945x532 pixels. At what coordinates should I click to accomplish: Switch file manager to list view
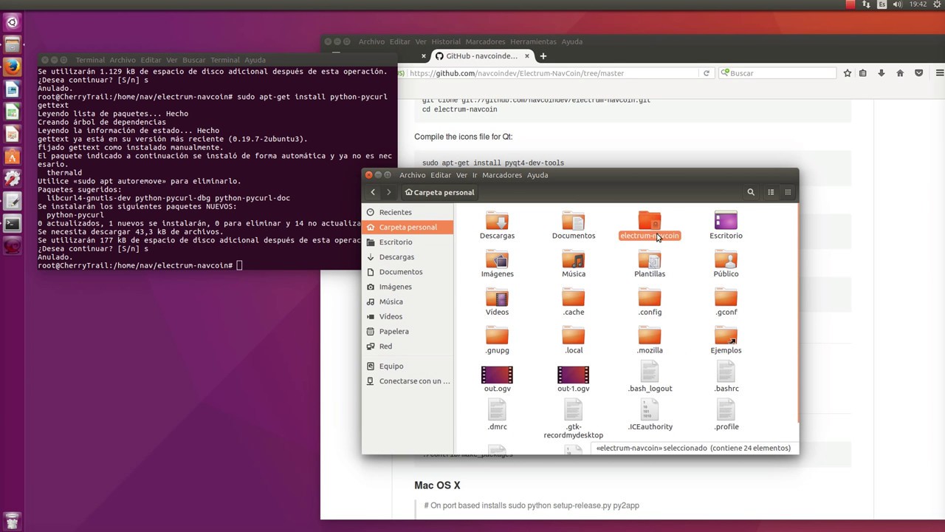pyautogui.click(x=771, y=192)
